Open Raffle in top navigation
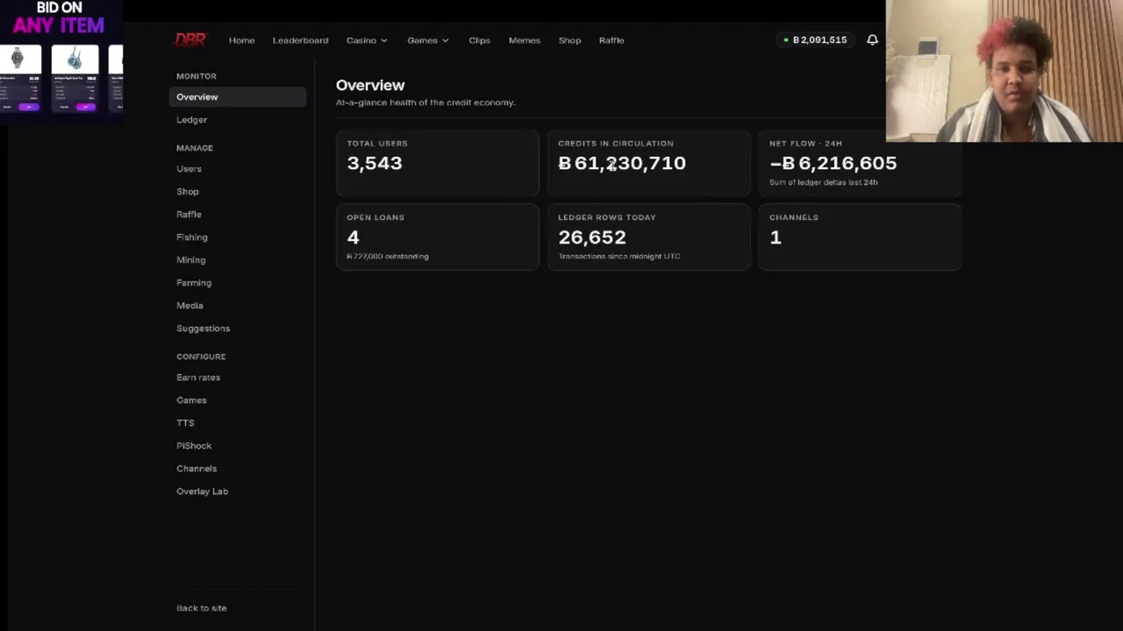Viewport: 1123px width, 631px height. pos(612,40)
